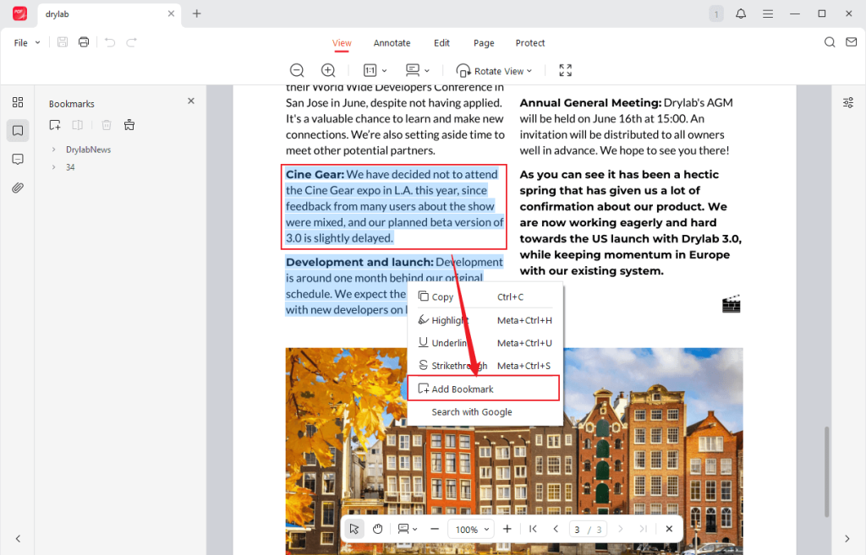Click the Add Bookmark icon in Bookmarks panel
This screenshot has width=866, height=555.
coord(54,124)
